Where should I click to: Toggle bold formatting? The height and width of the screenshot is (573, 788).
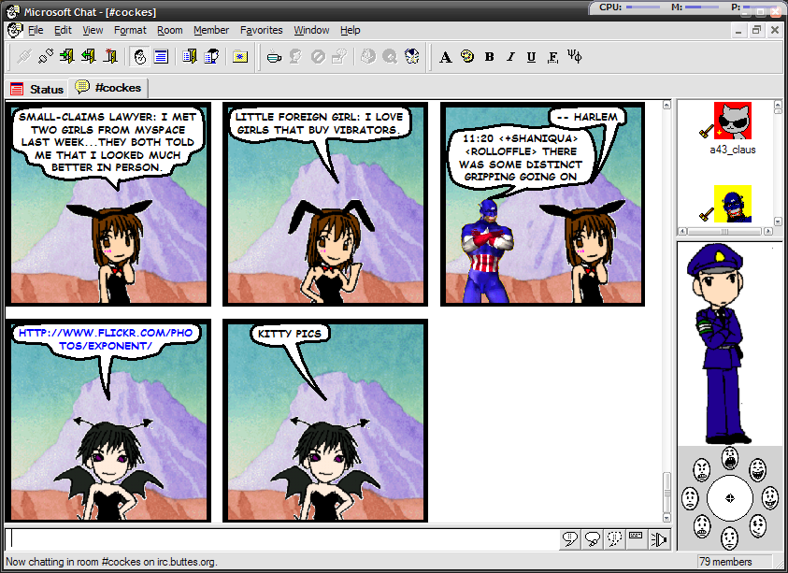point(489,57)
